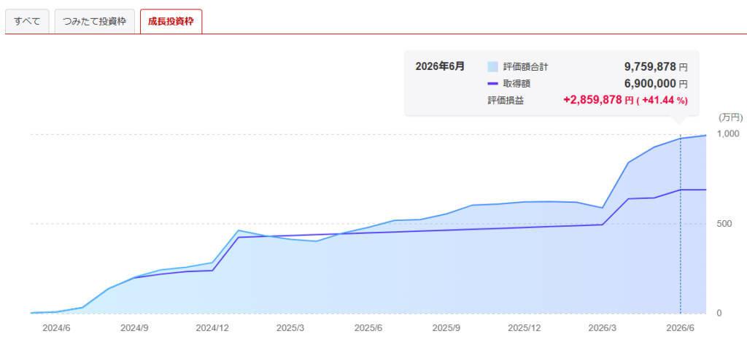
Task: Click the 2024/9 axis label
Action: 134,329
